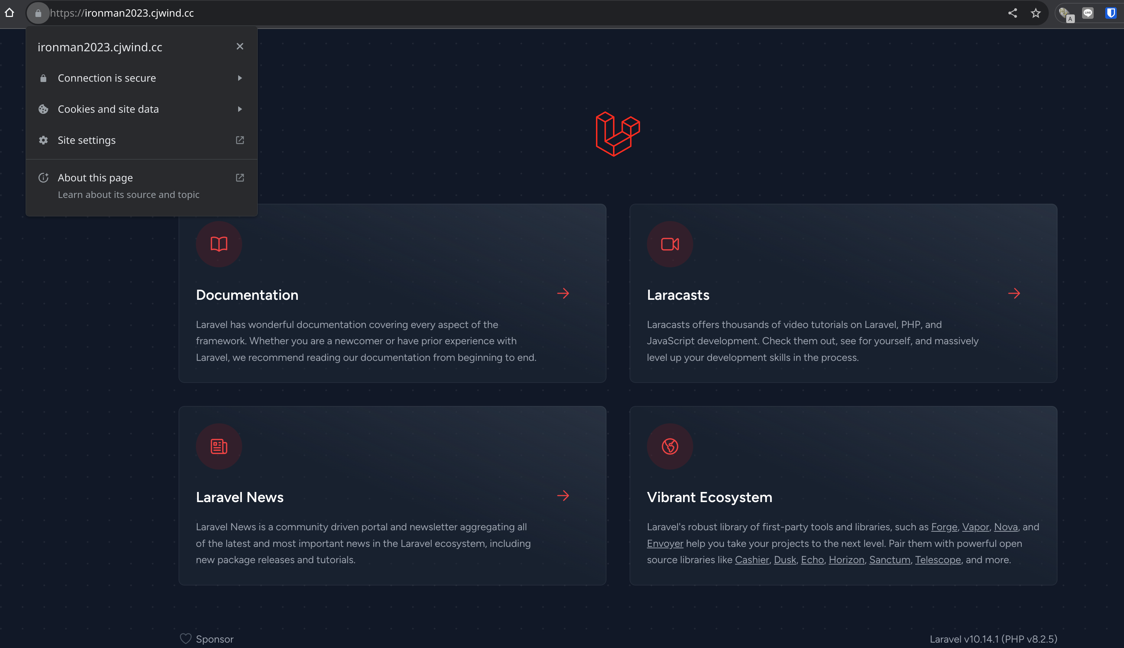Open Cookies and site data

coord(142,109)
